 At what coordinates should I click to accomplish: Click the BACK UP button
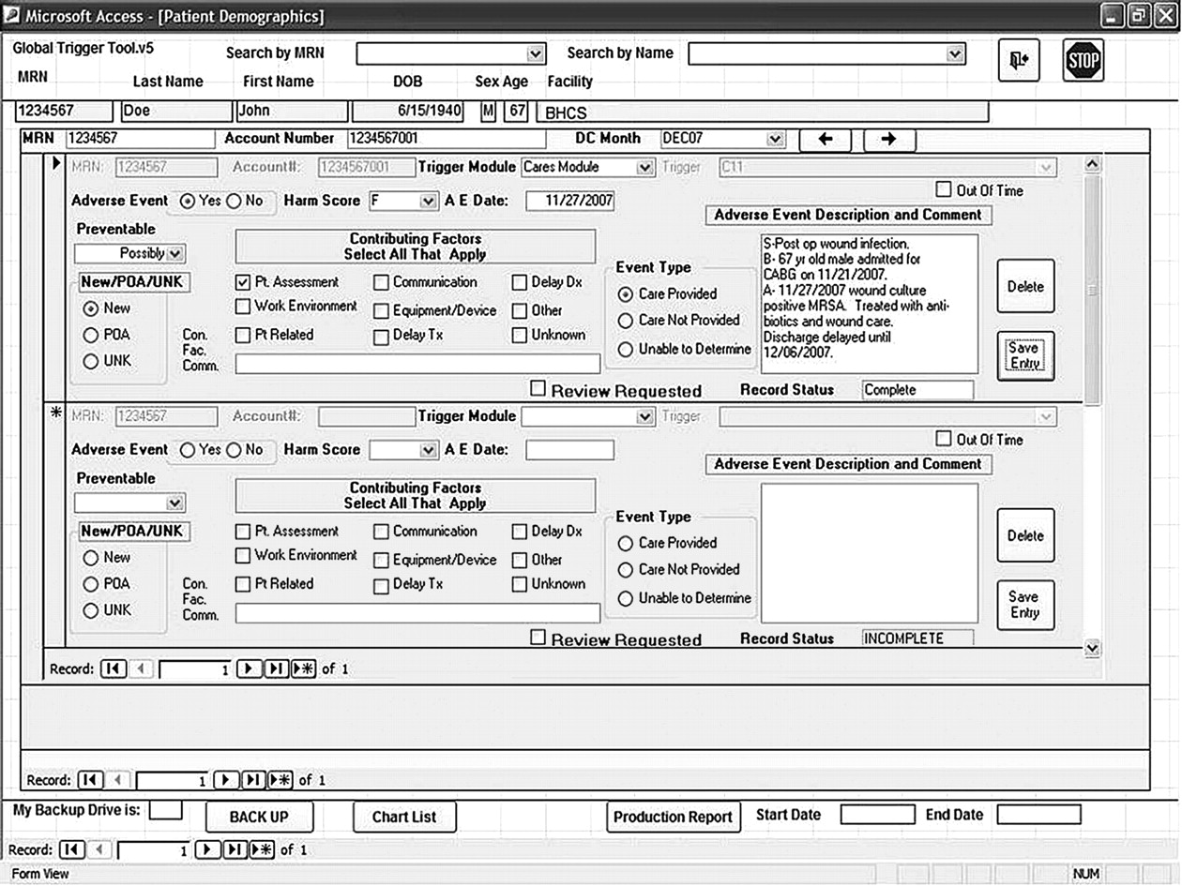260,817
